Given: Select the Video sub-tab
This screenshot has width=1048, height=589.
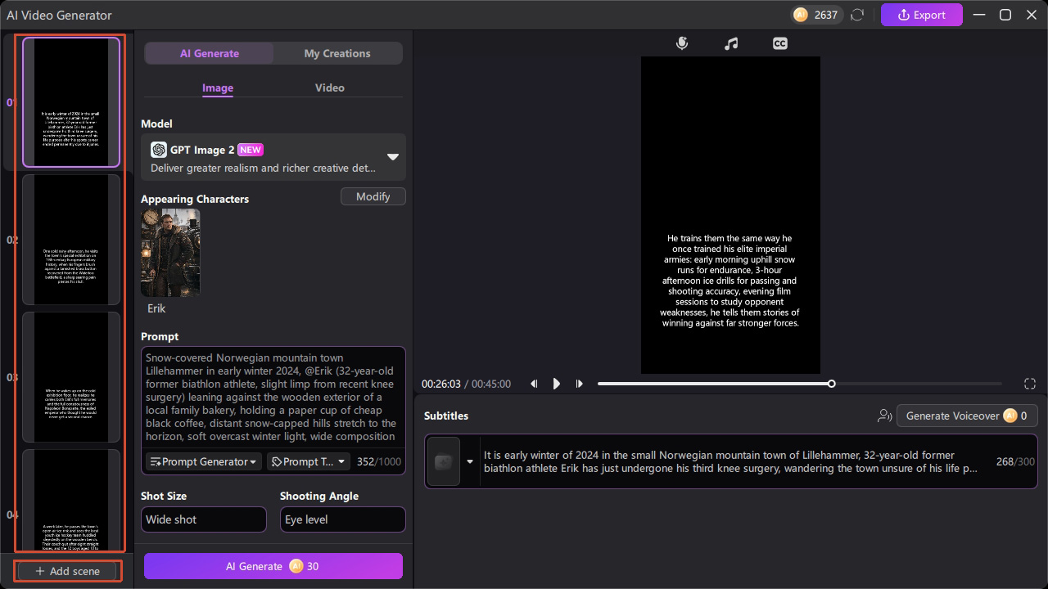Looking at the screenshot, I should tap(330, 88).
